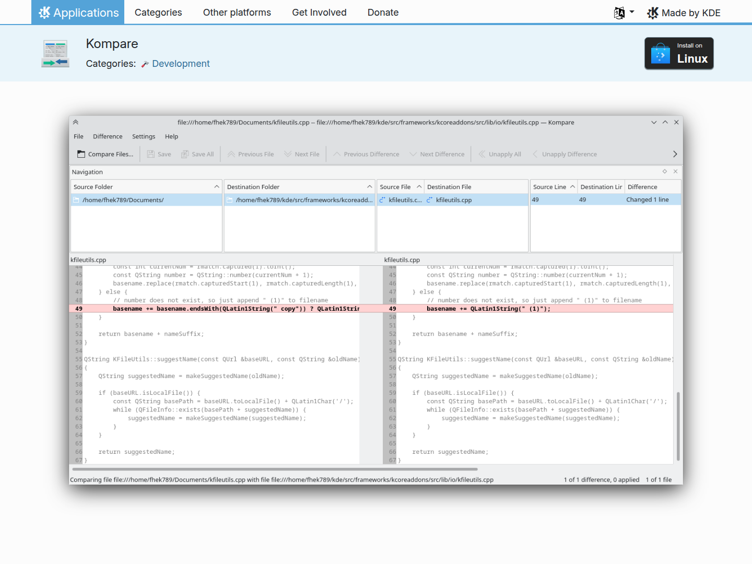
Task: Click the Difference column header
Action: point(653,187)
